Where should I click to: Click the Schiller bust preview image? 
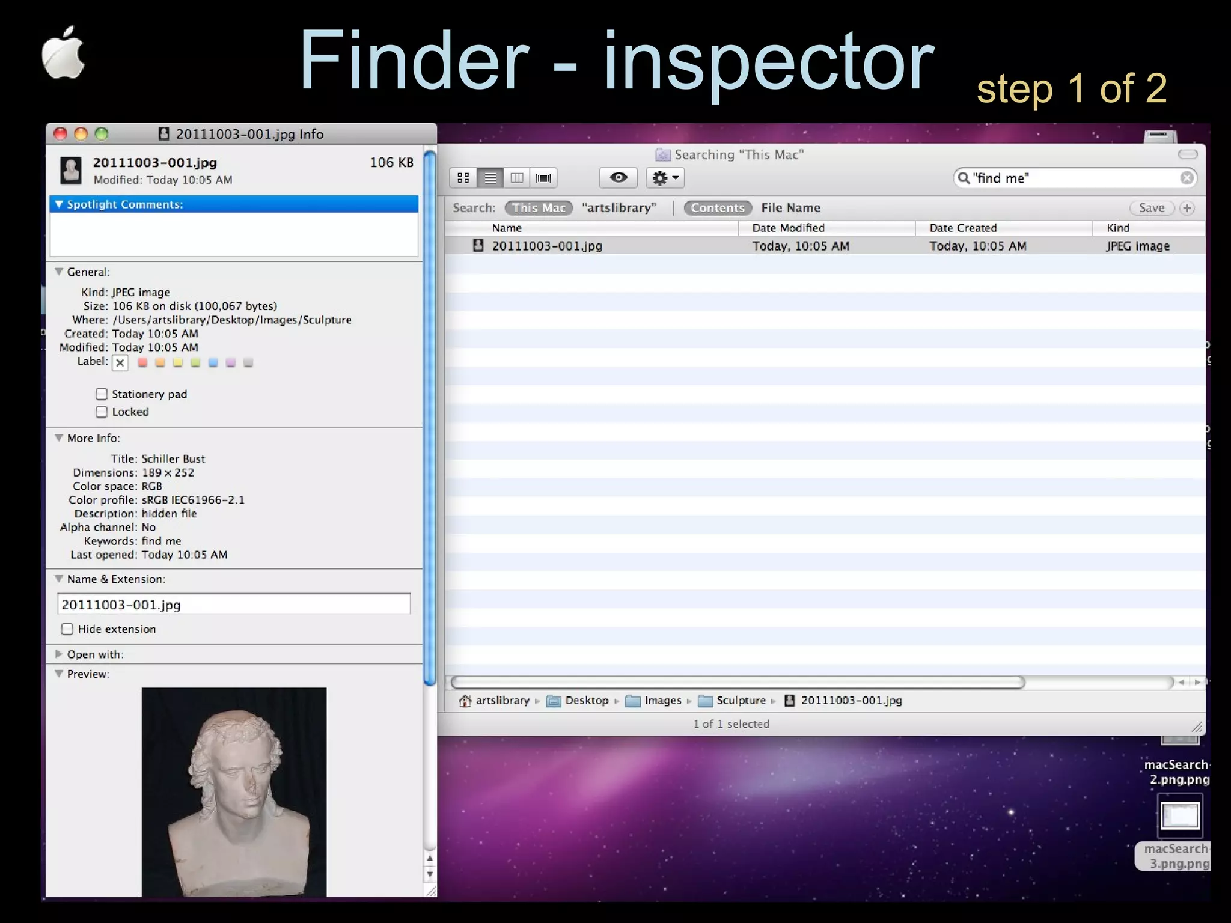point(234,792)
